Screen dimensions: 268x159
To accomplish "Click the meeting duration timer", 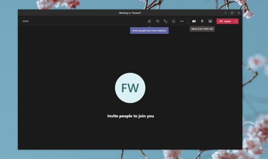I will [25, 21].
